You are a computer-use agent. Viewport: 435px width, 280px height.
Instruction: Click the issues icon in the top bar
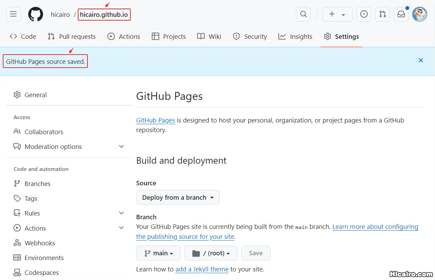pyautogui.click(x=364, y=14)
